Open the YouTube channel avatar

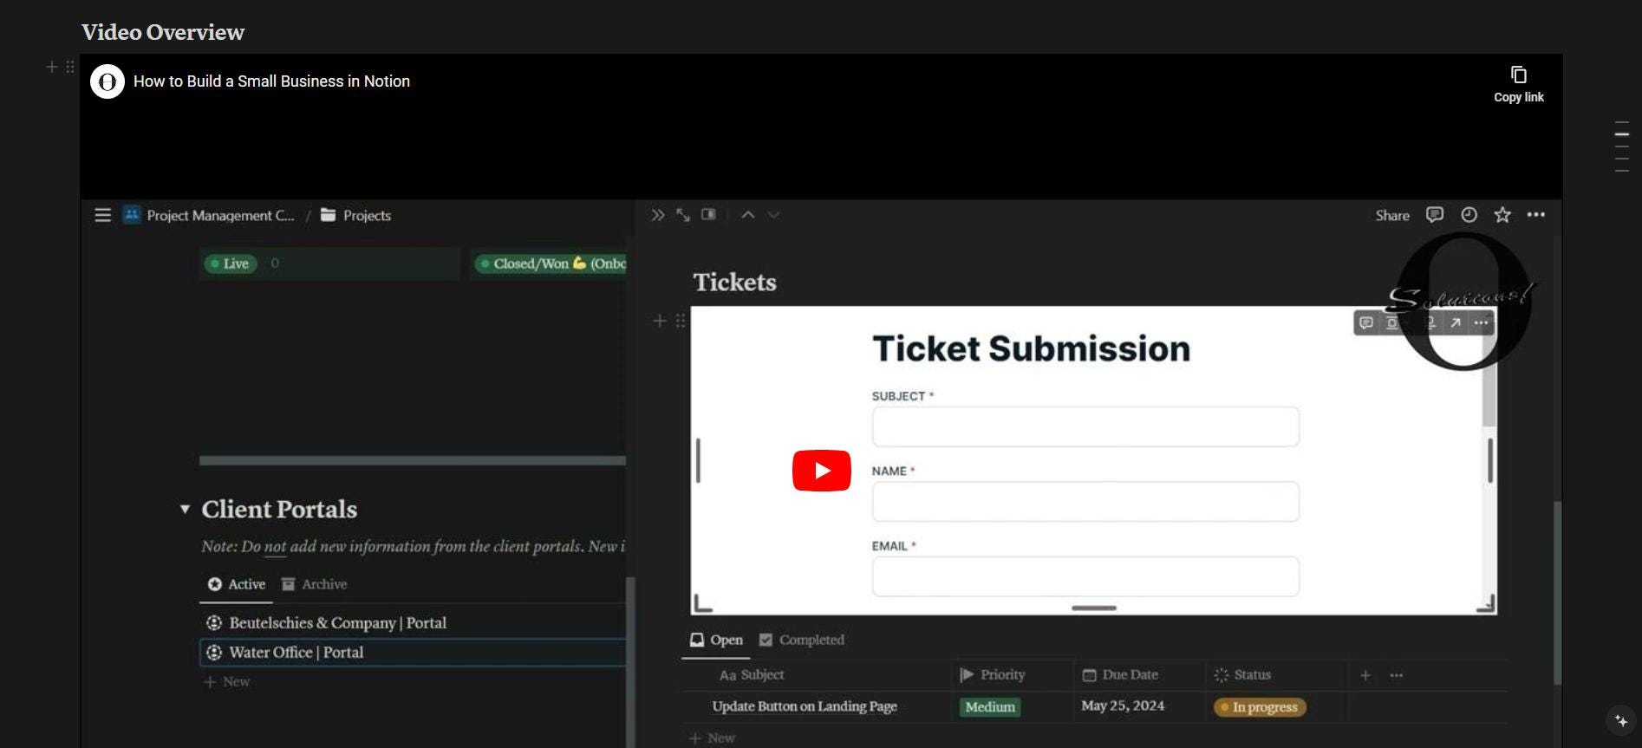click(108, 81)
